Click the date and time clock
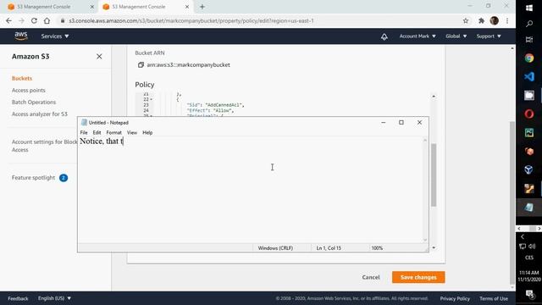Screen dimensions: 542x305 [x=529, y=276]
